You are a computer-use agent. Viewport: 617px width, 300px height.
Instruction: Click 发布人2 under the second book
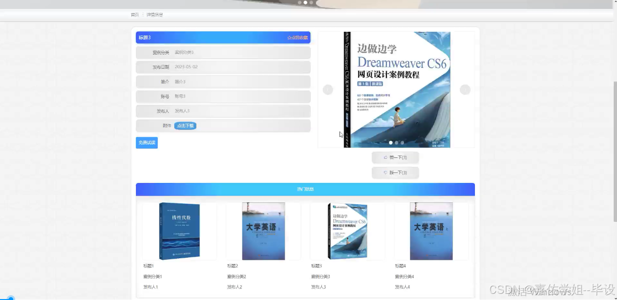point(234,287)
